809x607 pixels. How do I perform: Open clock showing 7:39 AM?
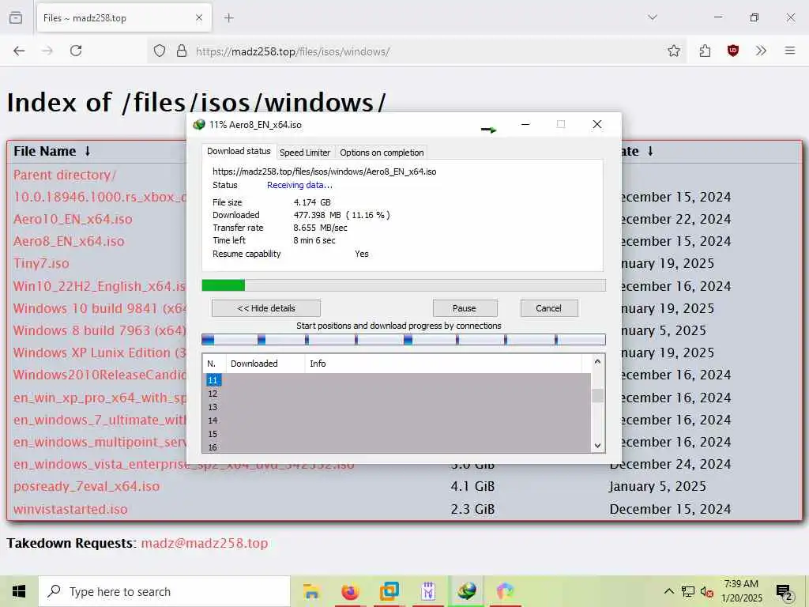tap(741, 591)
